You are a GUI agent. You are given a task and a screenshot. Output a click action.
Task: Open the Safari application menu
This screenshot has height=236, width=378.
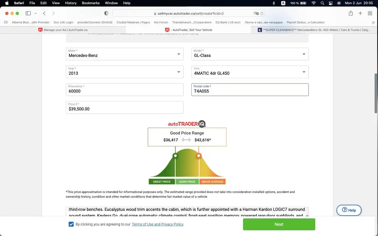click(19, 3)
